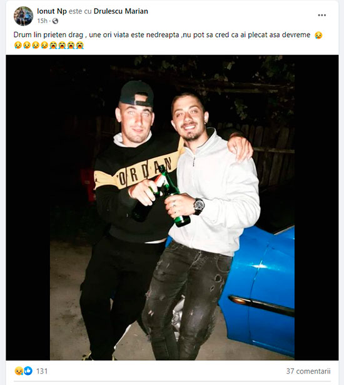View the 131 reactions count list

(x=42, y=371)
